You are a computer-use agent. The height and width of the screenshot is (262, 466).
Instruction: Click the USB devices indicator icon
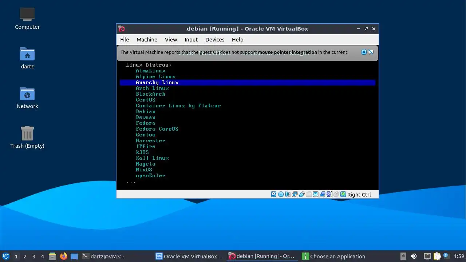[x=301, y=194]
